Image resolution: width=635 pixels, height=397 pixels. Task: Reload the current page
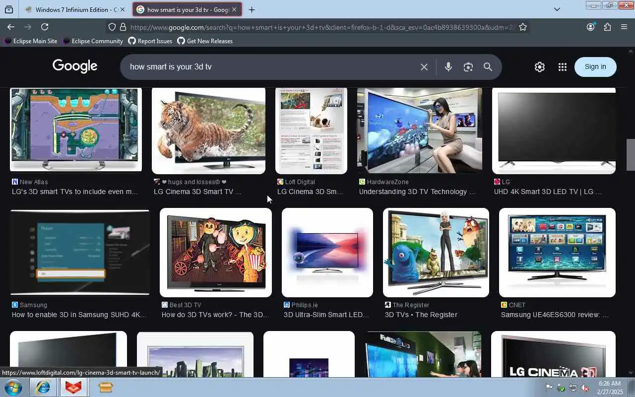pos(45,27)
